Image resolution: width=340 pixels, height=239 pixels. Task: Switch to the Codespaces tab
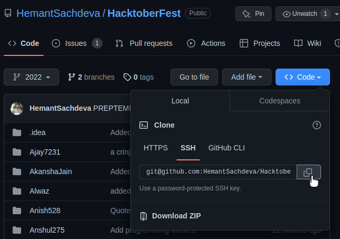(280, 101)
